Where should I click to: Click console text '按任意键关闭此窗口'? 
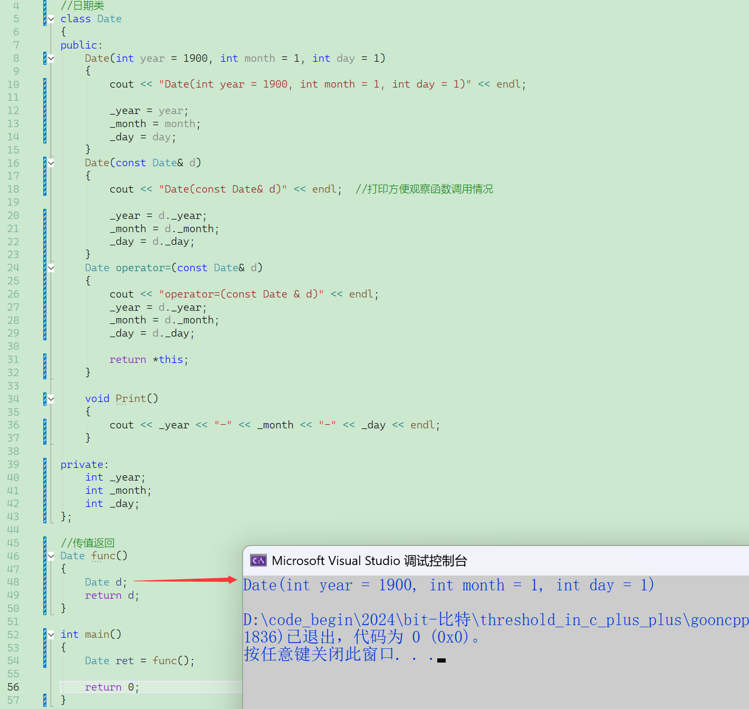(319, 655)
